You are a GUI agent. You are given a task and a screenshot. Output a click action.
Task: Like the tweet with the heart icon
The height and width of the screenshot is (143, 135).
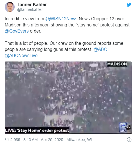(x=7, y=139)
